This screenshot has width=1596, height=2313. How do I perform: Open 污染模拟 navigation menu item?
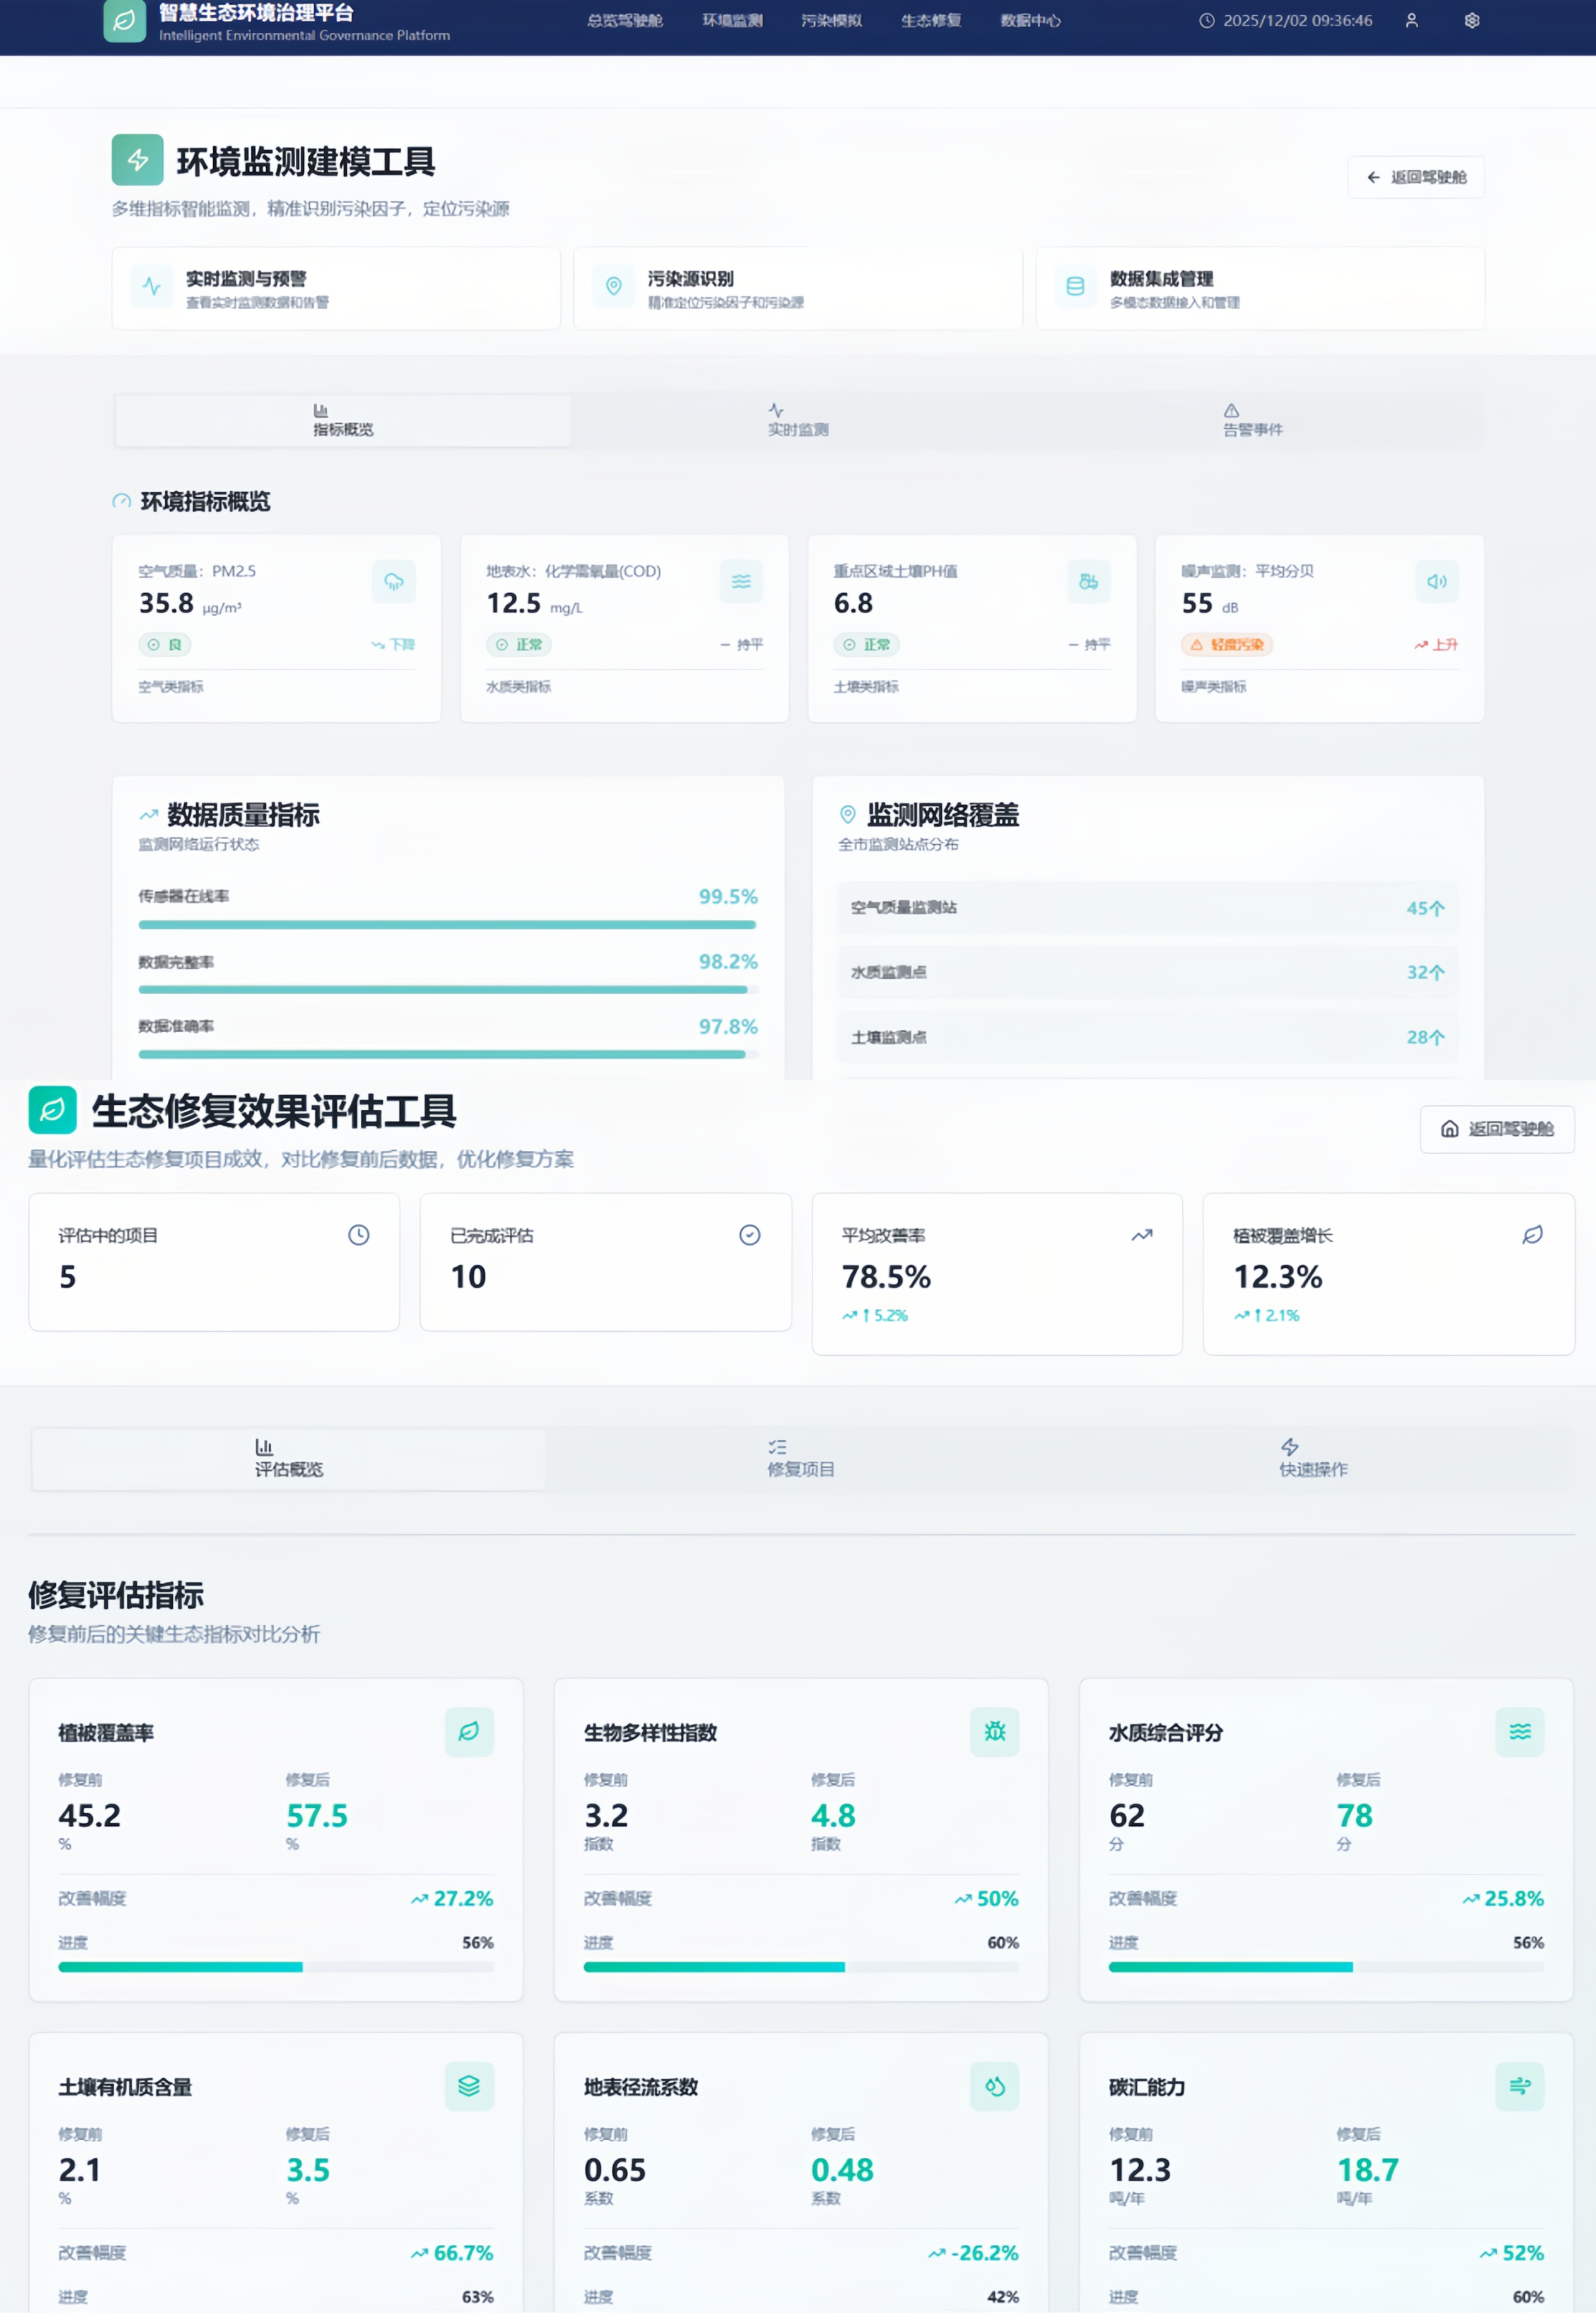831,20
